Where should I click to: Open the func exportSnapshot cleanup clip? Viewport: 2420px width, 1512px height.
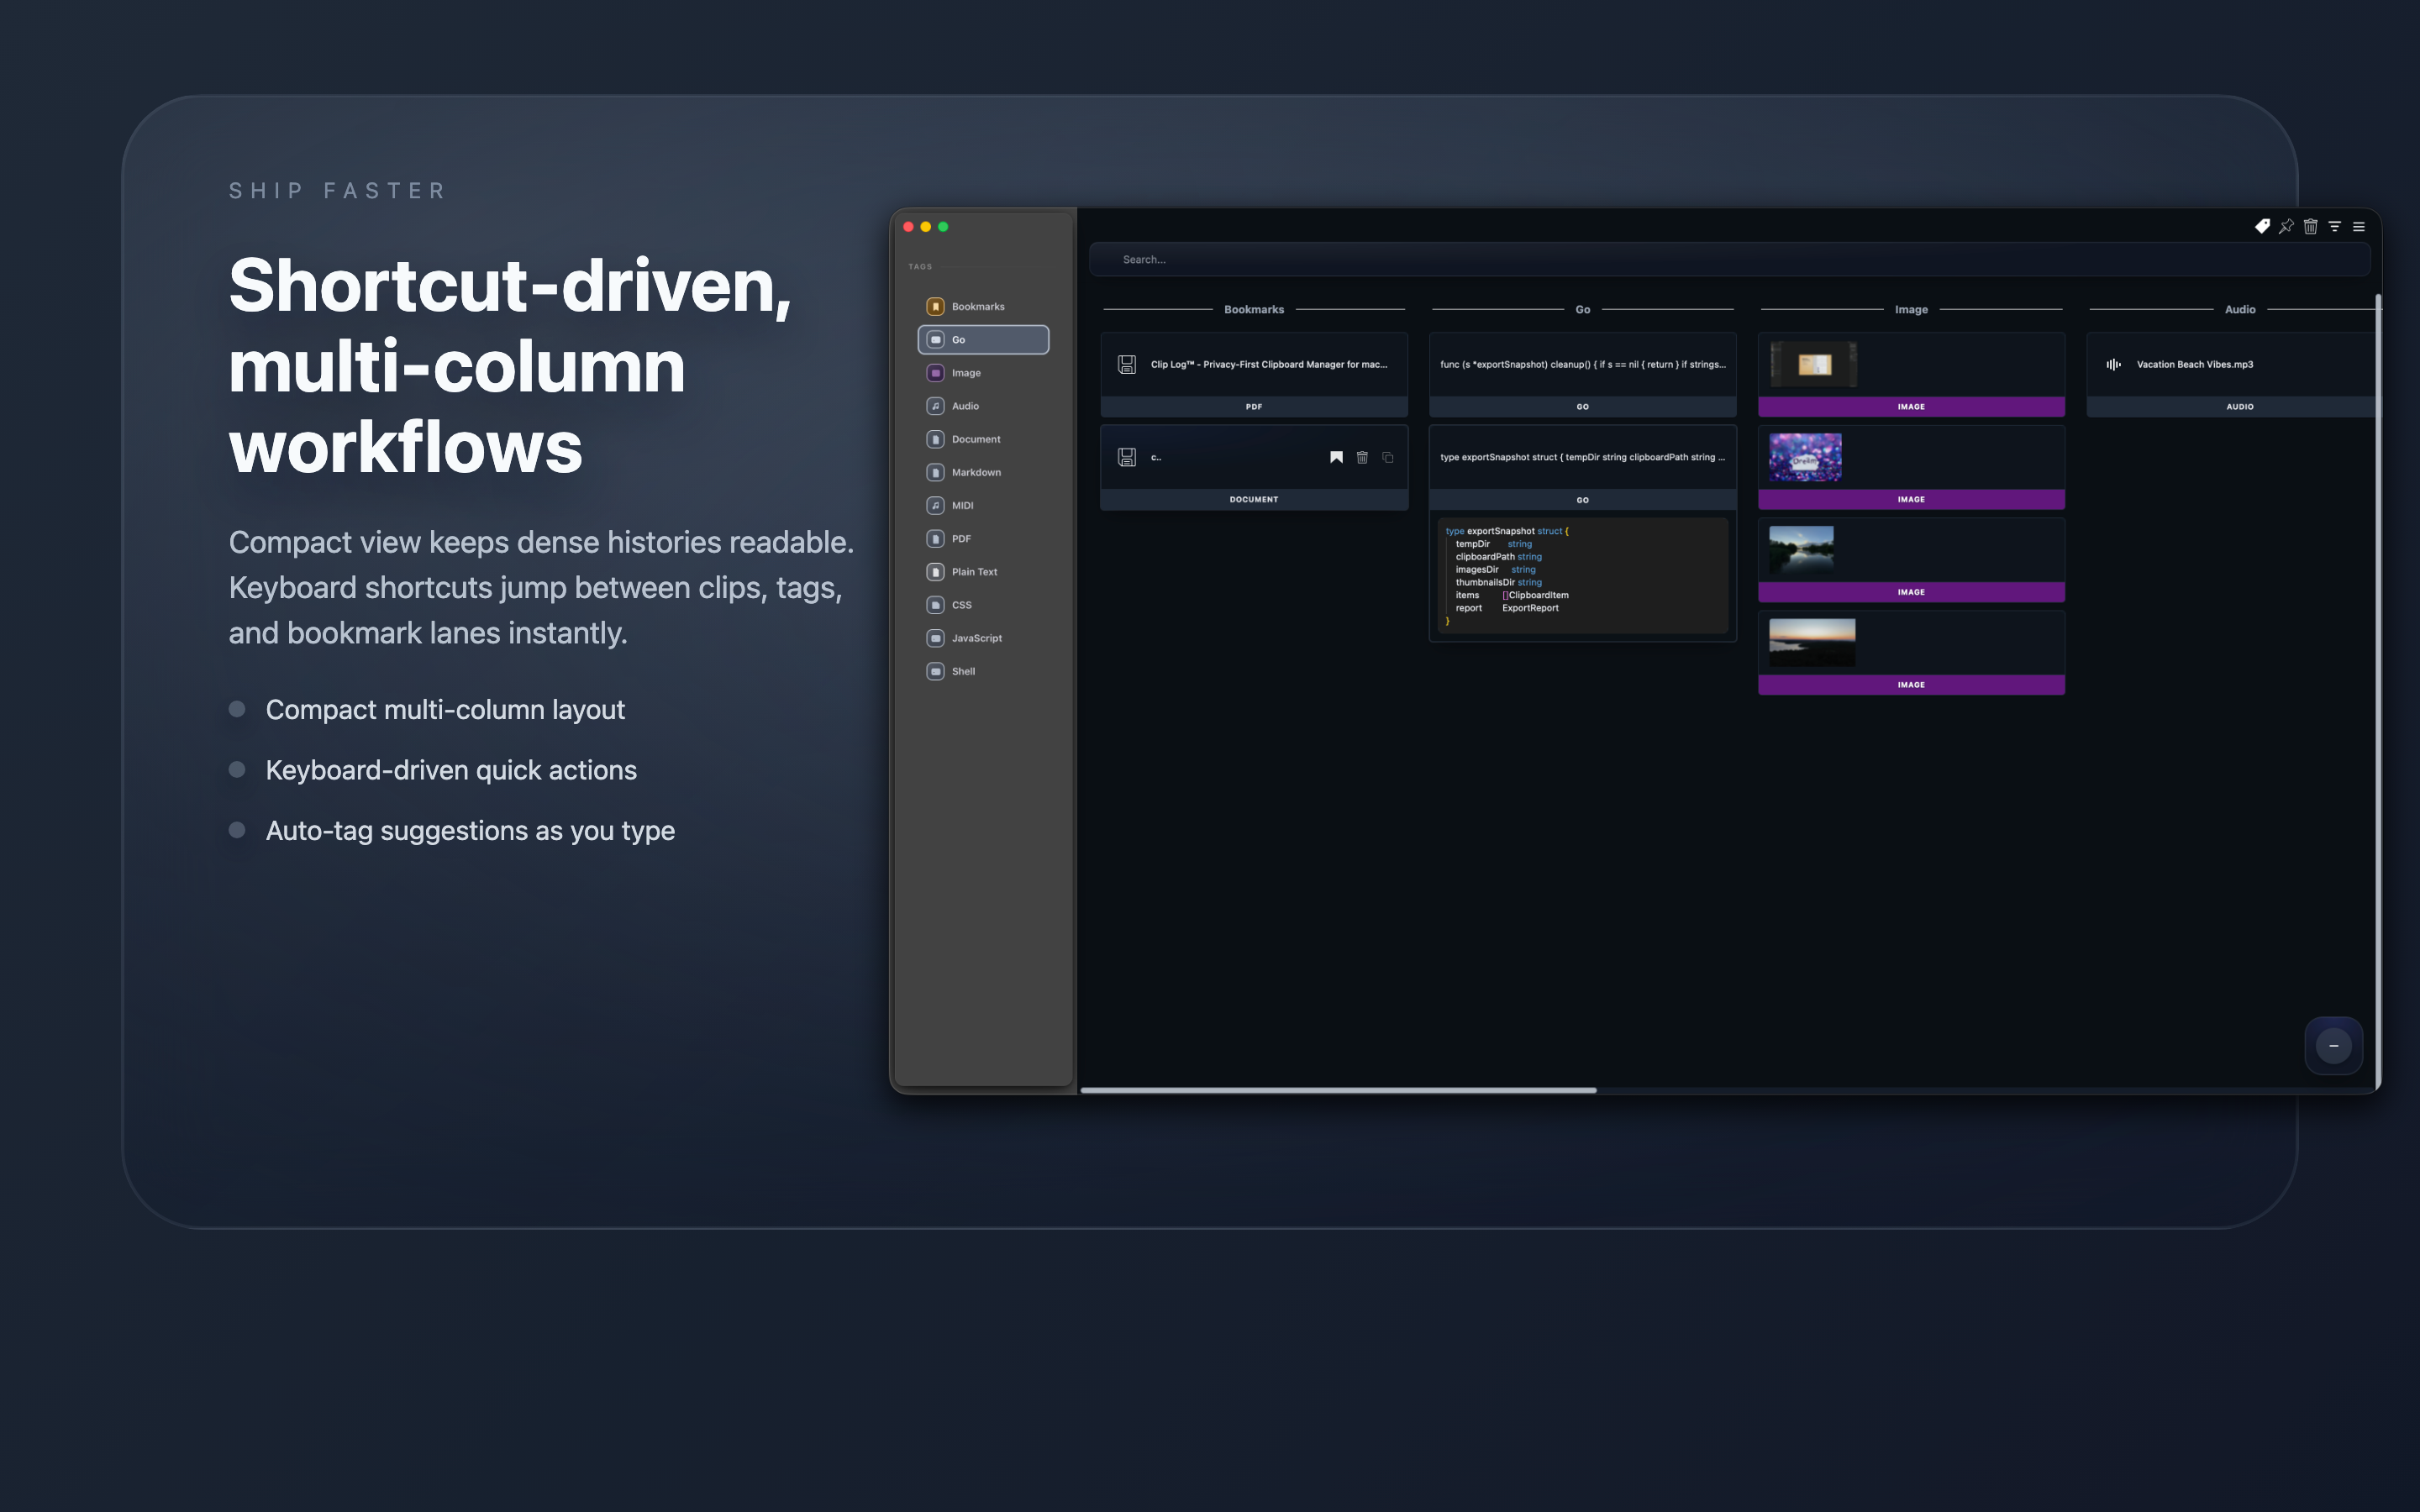[1582, 364]
